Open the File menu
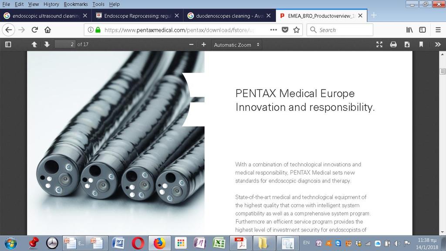The width and height of the screenshot is (446, 251). 6,4
